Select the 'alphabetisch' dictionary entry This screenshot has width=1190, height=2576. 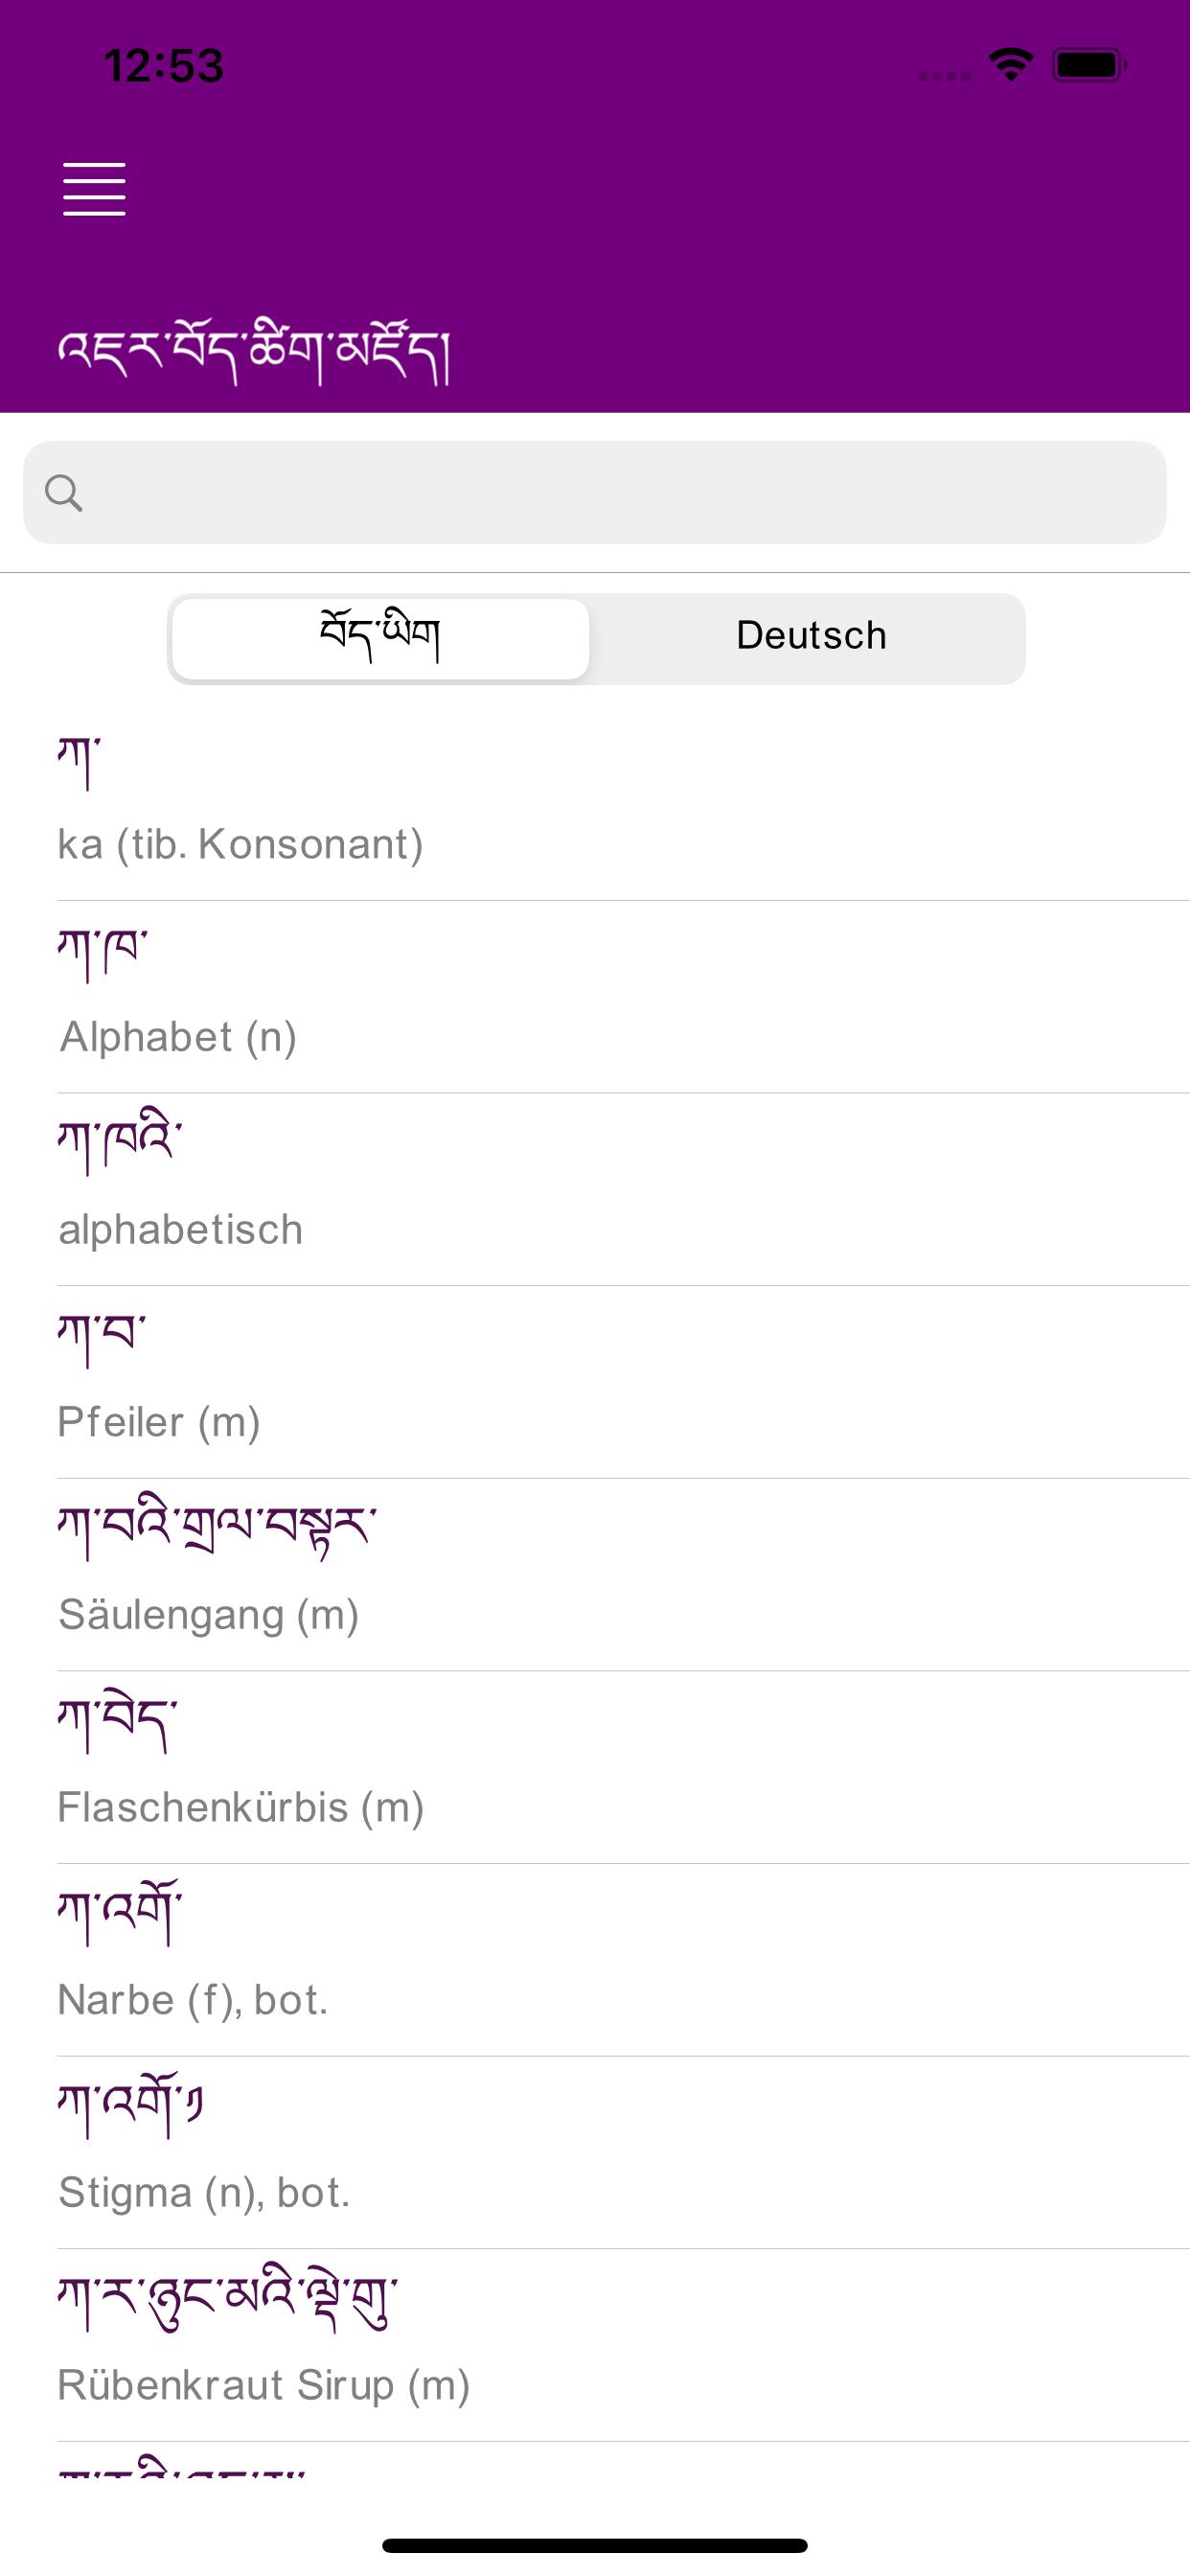[594, 1189]
